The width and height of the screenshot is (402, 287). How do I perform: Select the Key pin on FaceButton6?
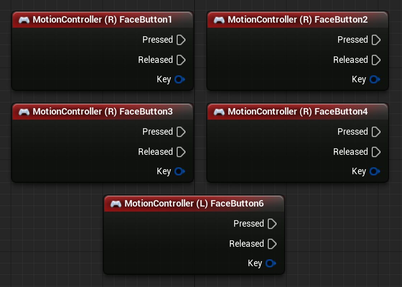(270, 263)
